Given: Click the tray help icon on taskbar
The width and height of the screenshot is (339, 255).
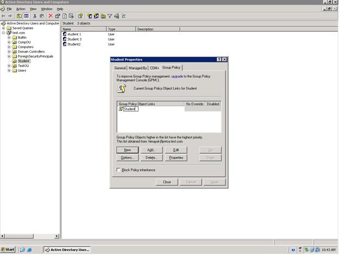Looking at the screenshot, I should [x=293, y=250].
